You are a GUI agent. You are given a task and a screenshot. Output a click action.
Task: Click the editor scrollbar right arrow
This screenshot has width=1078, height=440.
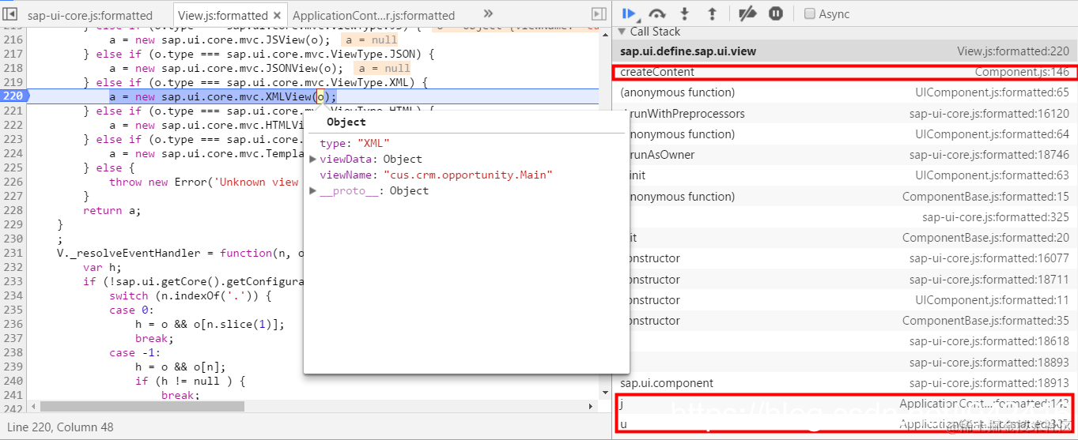click(x=592, y=406)
